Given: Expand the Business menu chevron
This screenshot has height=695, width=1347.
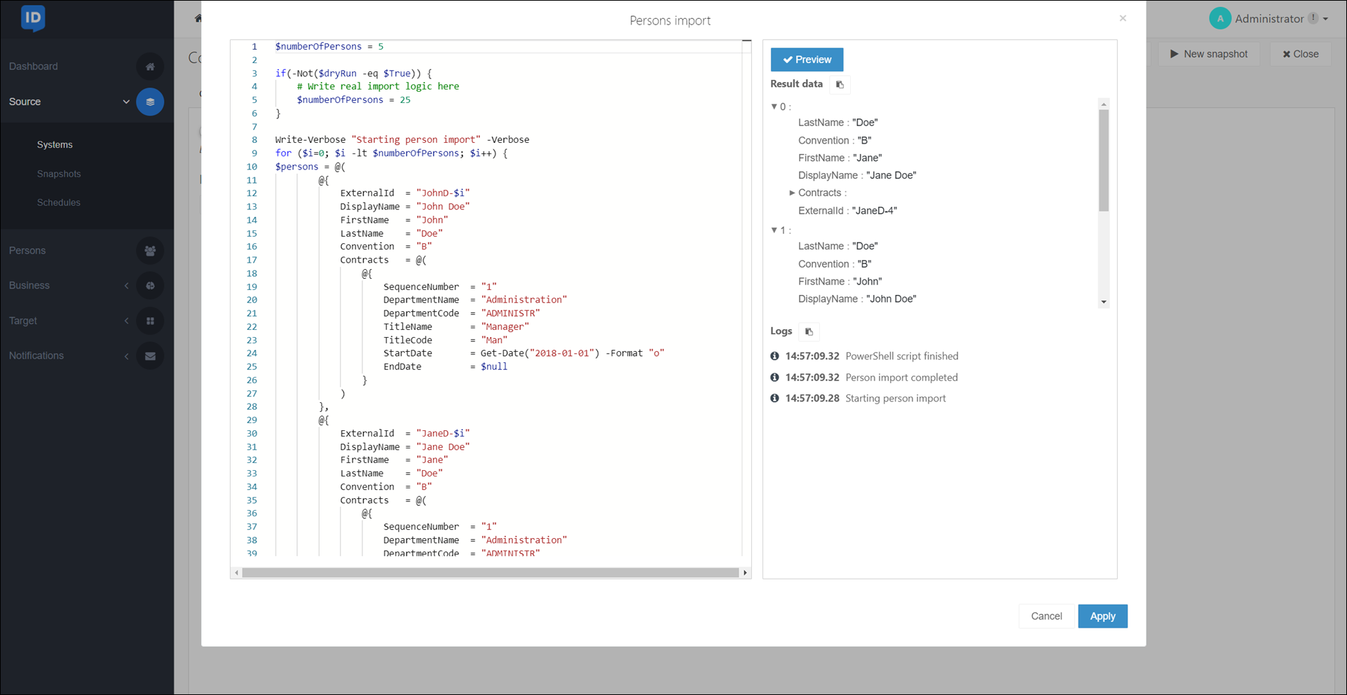Looking at the screenshot, I should (x=126, y=285).
